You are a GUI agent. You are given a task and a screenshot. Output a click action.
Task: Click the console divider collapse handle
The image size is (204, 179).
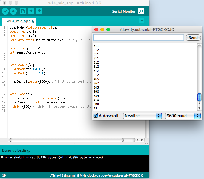[74, 143]
